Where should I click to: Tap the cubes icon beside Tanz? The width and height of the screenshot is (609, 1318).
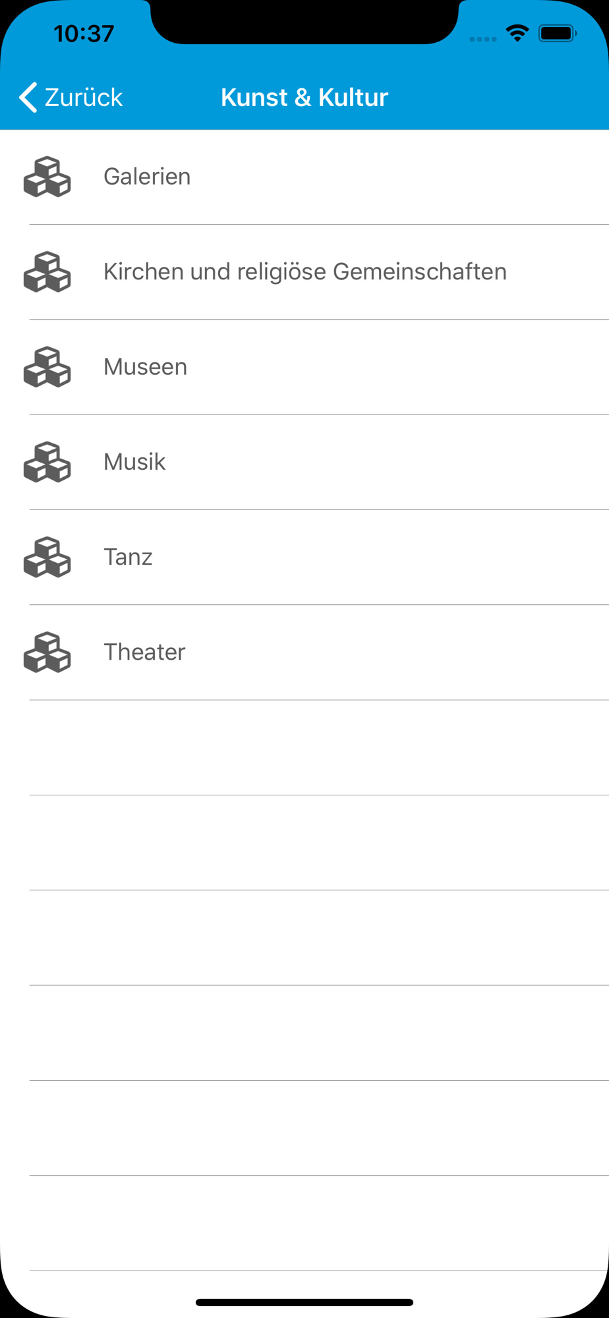(x=47, y=557)
